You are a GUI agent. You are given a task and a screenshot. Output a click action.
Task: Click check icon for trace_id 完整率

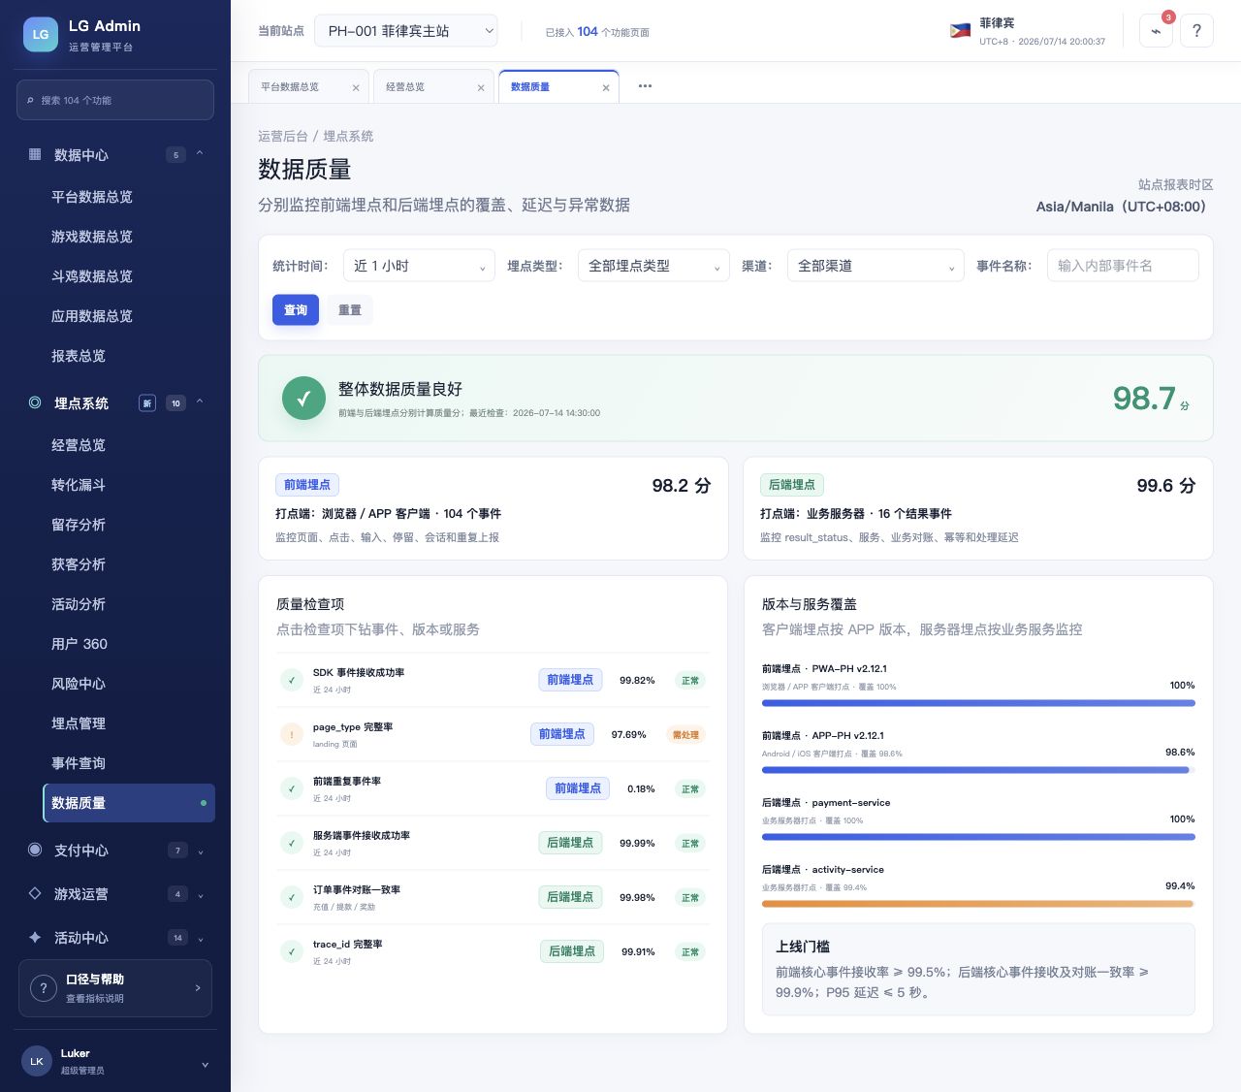pos(291,951)
